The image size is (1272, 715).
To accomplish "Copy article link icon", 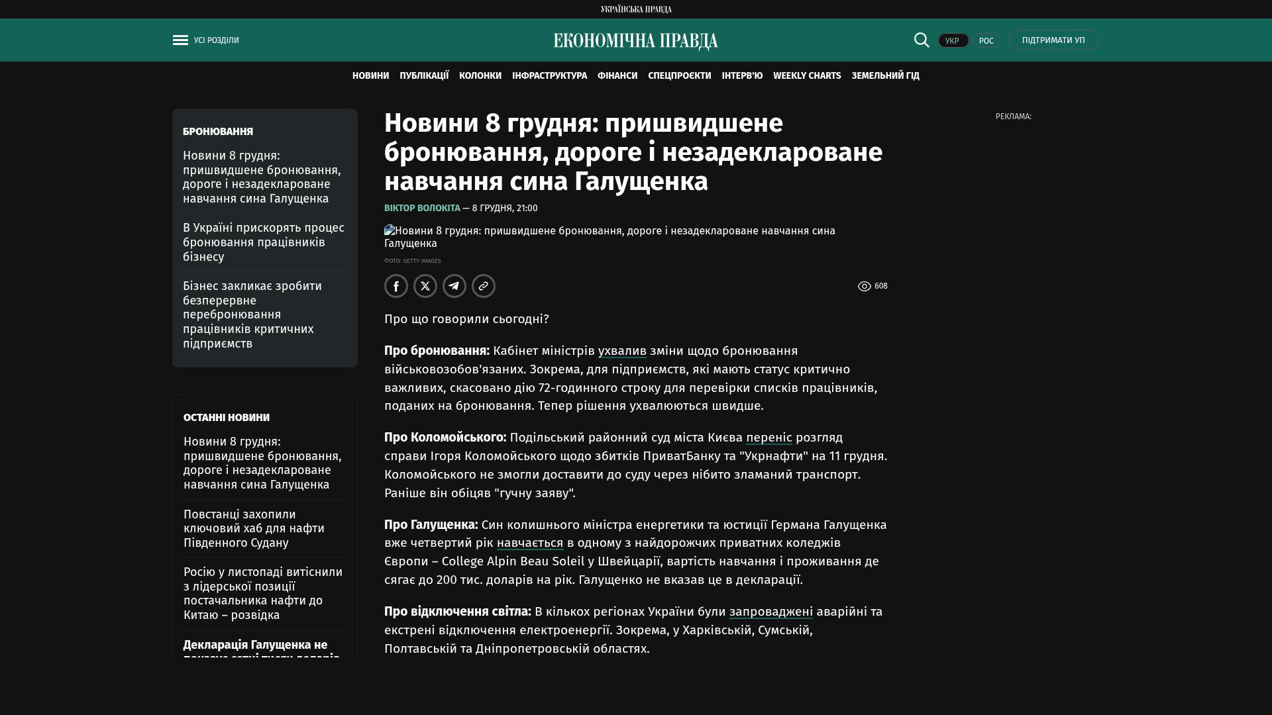I will point(484,286).
